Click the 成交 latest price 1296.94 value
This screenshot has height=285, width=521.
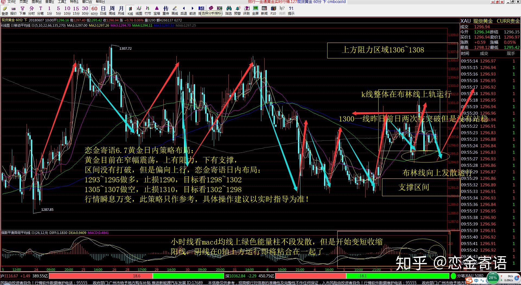[482, 27]
